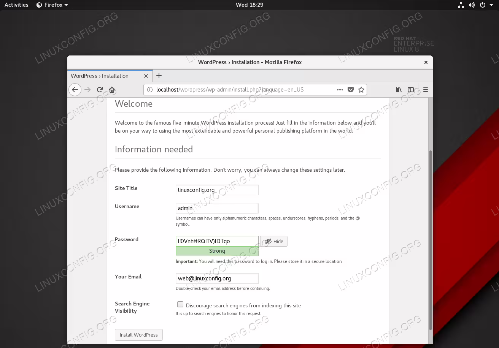Show site information icon in address bar
The width and height of the screenshot is (499, 348).
coord(150,90)
